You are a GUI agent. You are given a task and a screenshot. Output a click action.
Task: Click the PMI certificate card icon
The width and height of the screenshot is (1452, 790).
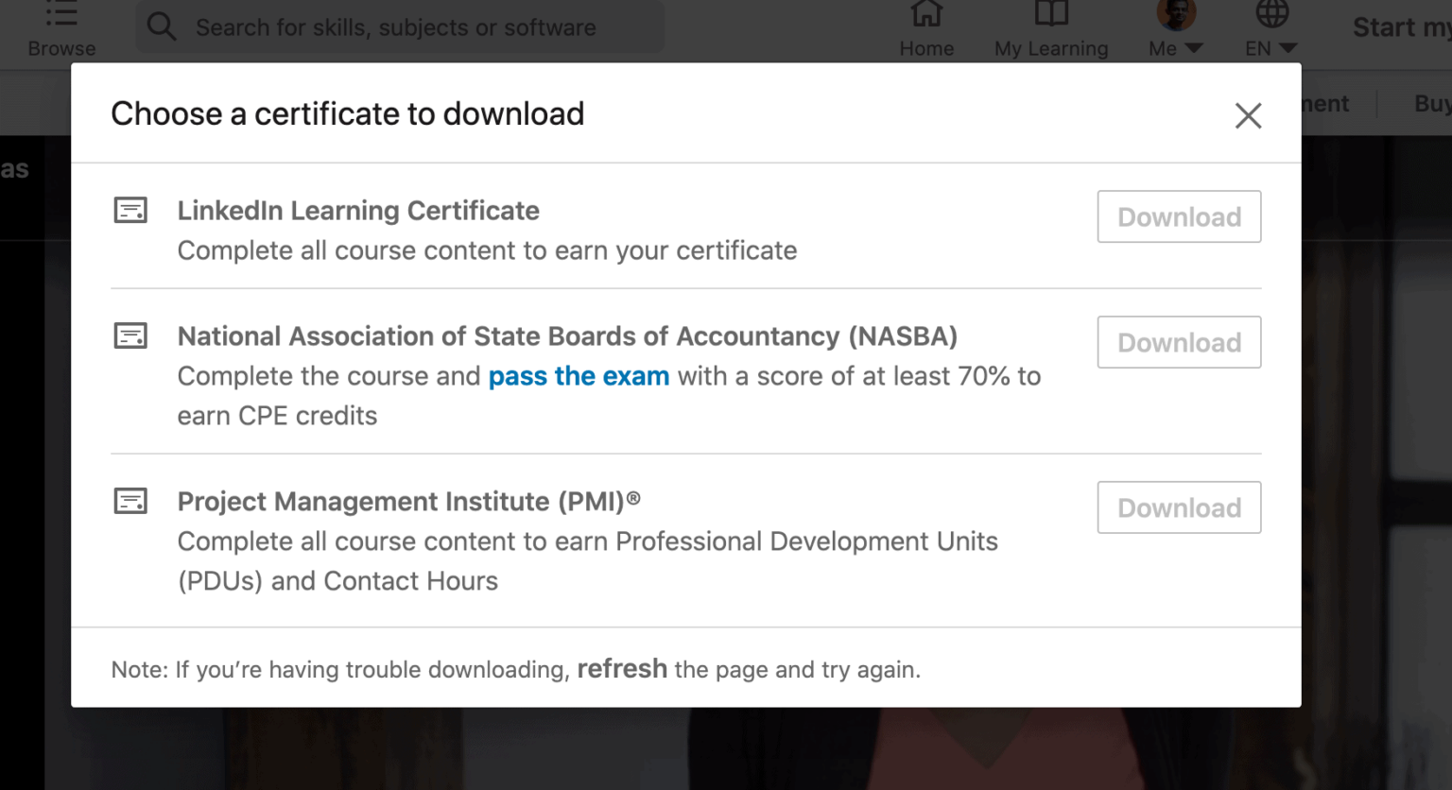pos(131,501)
